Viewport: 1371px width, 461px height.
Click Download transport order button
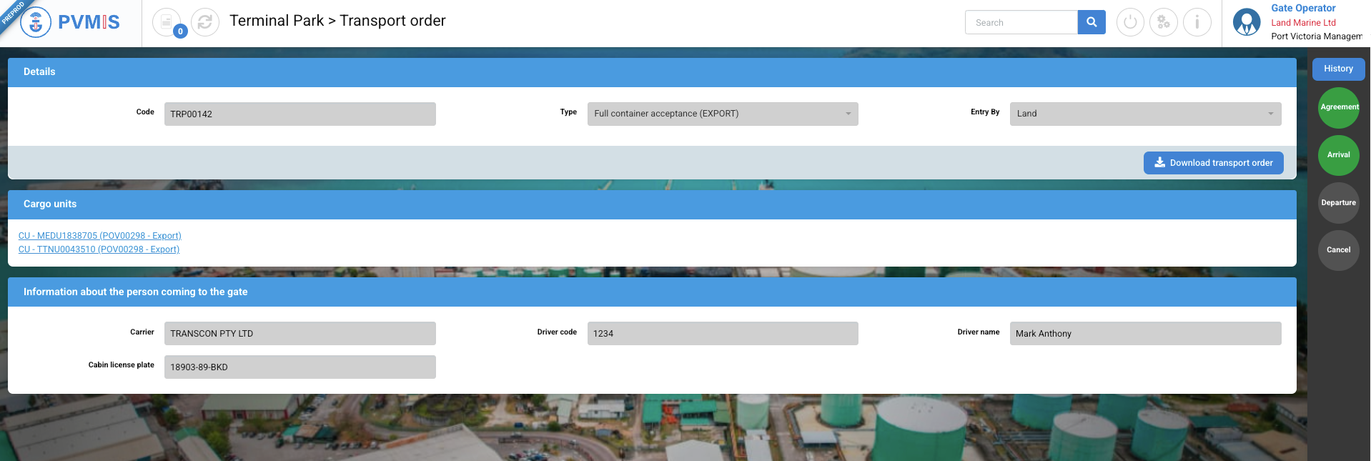click(x=1213, y=163)
